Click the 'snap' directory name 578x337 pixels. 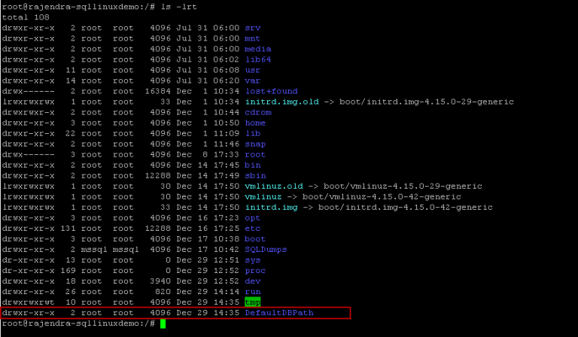(x=255, y=144)
